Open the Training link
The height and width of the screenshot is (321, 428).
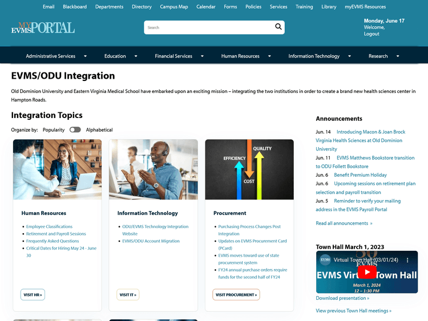click(304, 6)
